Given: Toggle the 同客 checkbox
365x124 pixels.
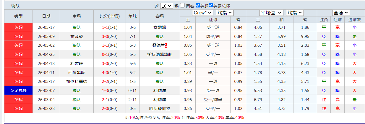Looking at the screenshot, I should point(182,5).
